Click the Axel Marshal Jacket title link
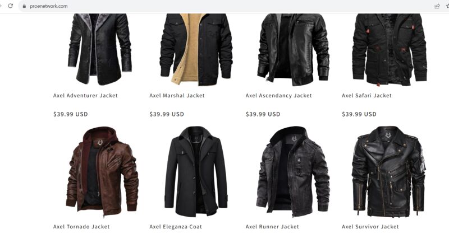The width and height of the screenshot is (449, 234). (x=177, y=95)
